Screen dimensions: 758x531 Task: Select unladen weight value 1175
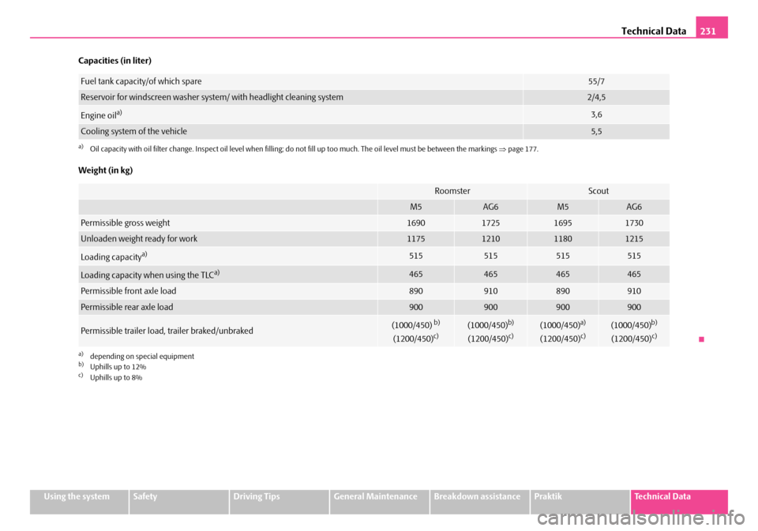click(416, 239)
